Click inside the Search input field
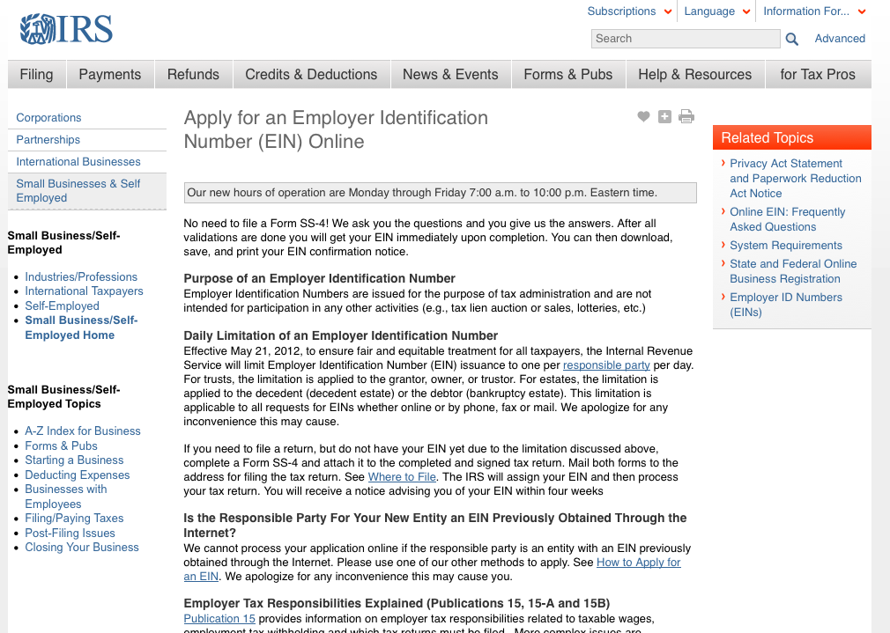Image resolution: width=890 pixels, height=633 pixels. click(686, 39)
